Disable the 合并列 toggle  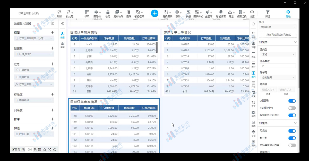(x=292, y=138)
